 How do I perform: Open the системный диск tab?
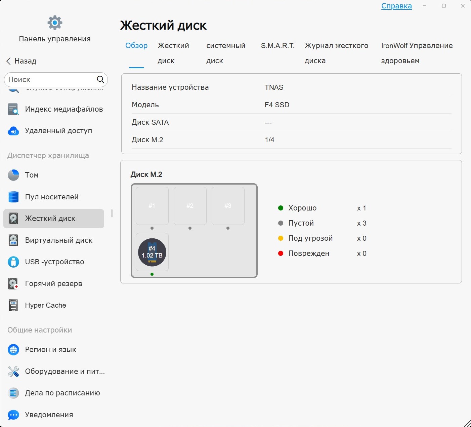point(226,53)
